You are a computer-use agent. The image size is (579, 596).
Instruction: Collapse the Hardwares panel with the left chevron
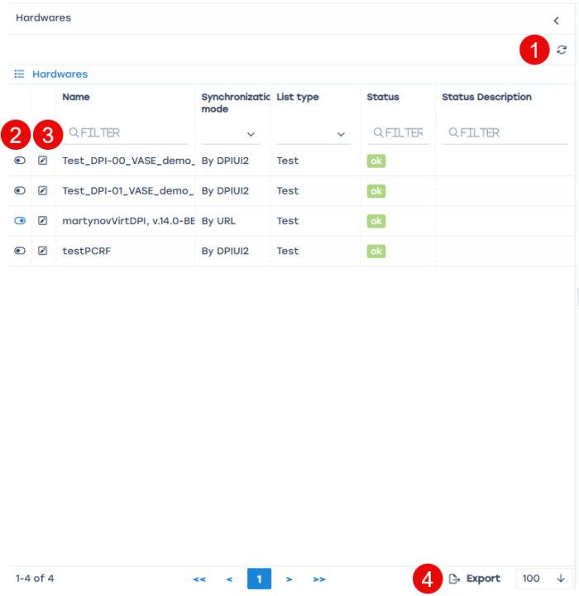(x=556, y=21)
